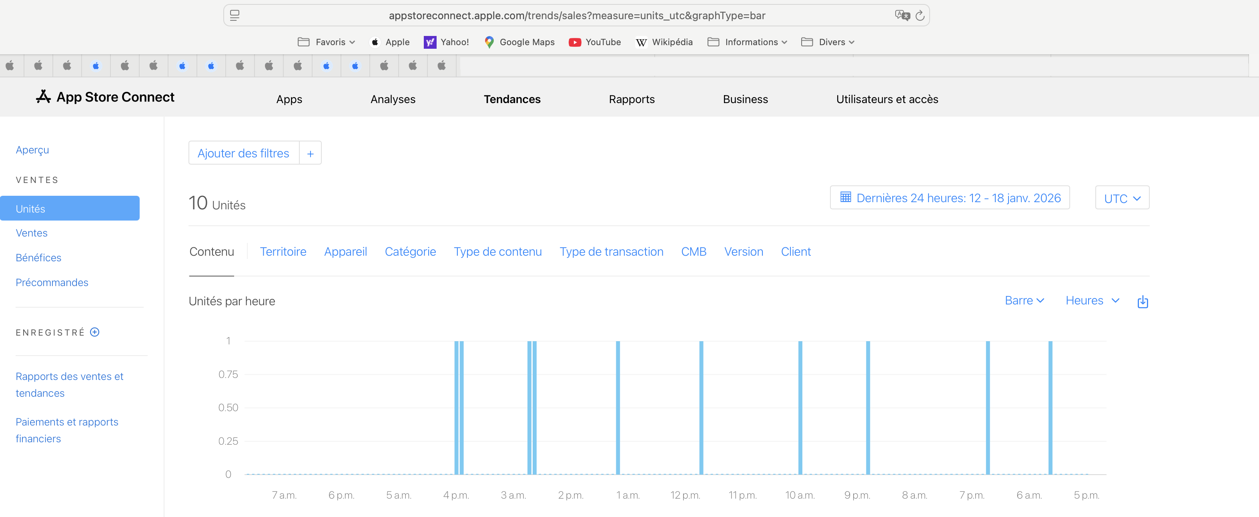Open the Favoris bookmarks folder
The image size is (1259, 517).
[x=327, y=42]
